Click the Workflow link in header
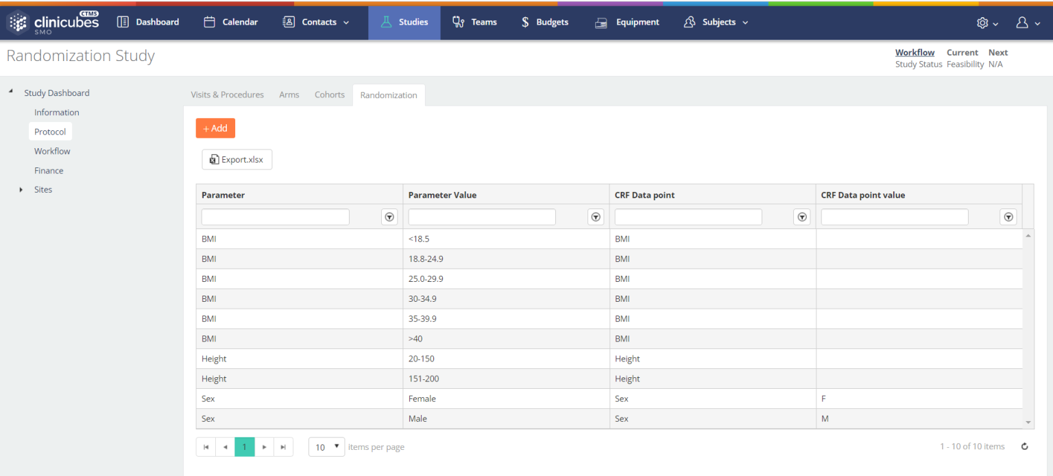 click(x=915, y=52)
